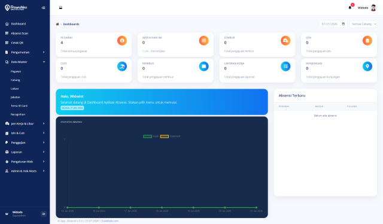Open the Semua Cabang dropdown

click(x=363, y=24)
